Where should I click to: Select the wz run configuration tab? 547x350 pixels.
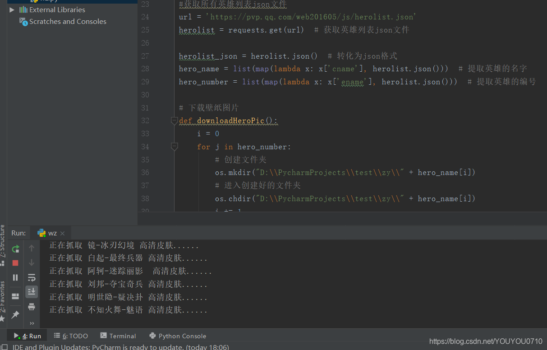[x=51, y=233]
